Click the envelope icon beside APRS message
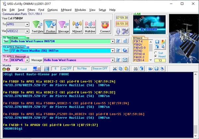Viewport: 199px width, 139px height. pos(125,60)
